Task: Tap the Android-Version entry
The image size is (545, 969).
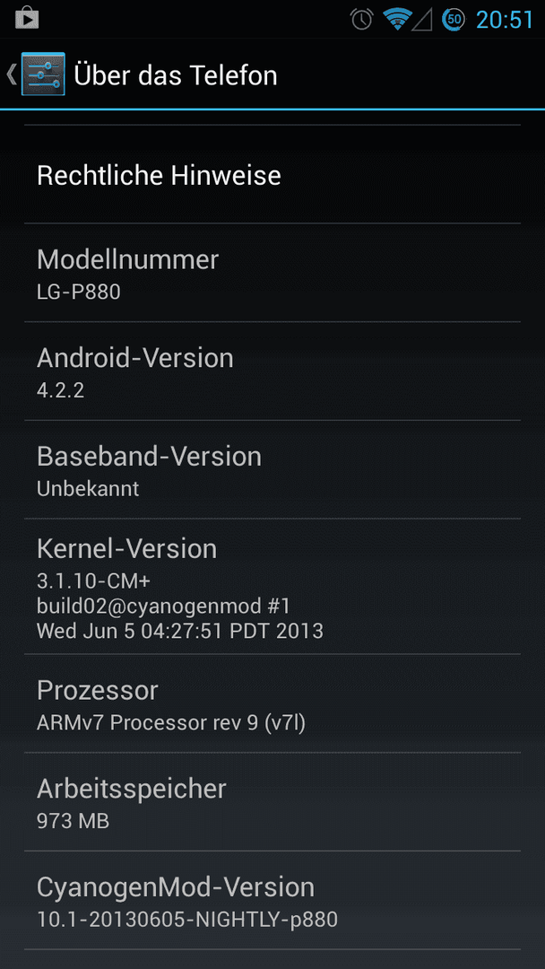Action: click(x=272, y=371)
